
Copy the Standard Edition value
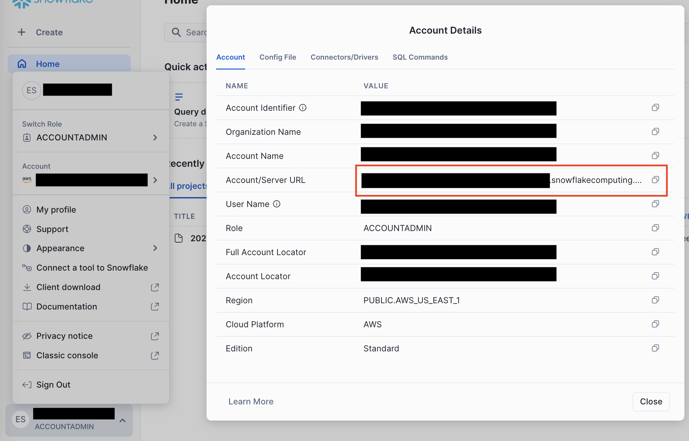coord(655,348)
